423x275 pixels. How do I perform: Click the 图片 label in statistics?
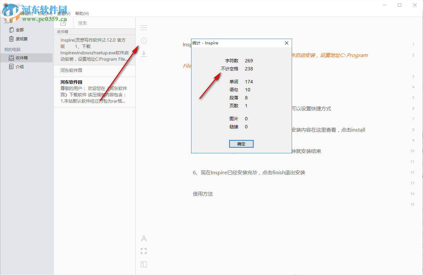[x=234, y=119]
